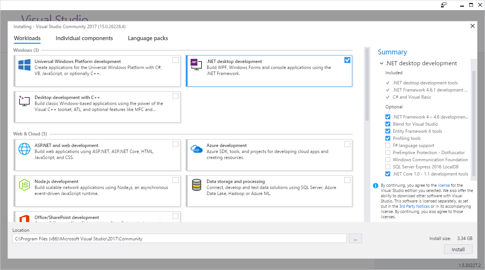Click the Node.js hexagon icon
This screenshot has width=485, height=270.
(24, 185)
